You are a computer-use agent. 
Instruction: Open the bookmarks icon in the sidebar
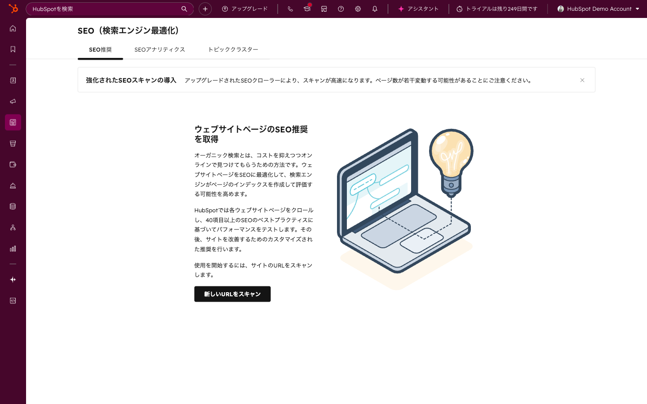point(13,49)
